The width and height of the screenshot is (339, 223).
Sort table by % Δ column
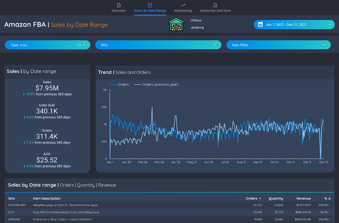(327, 198)
